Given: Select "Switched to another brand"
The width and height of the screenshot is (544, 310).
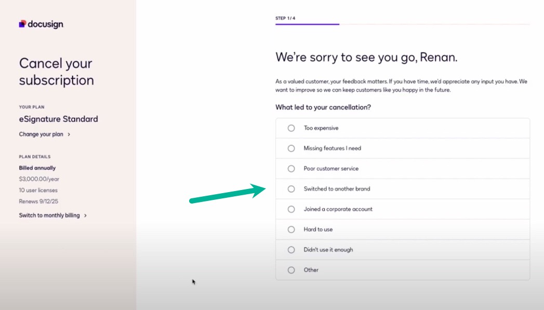Looking at the screenshot, I should click(x=291, y=188).
